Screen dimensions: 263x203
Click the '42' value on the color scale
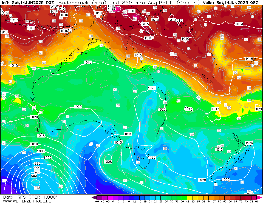(x=187, y=201)
